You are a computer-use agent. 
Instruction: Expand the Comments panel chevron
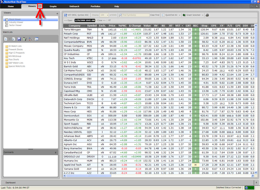56,152
